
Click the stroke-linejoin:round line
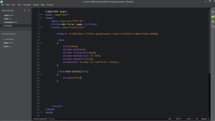tap(79, 52)
